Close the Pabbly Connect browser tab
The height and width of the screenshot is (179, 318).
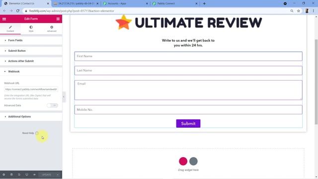[196, 3]
